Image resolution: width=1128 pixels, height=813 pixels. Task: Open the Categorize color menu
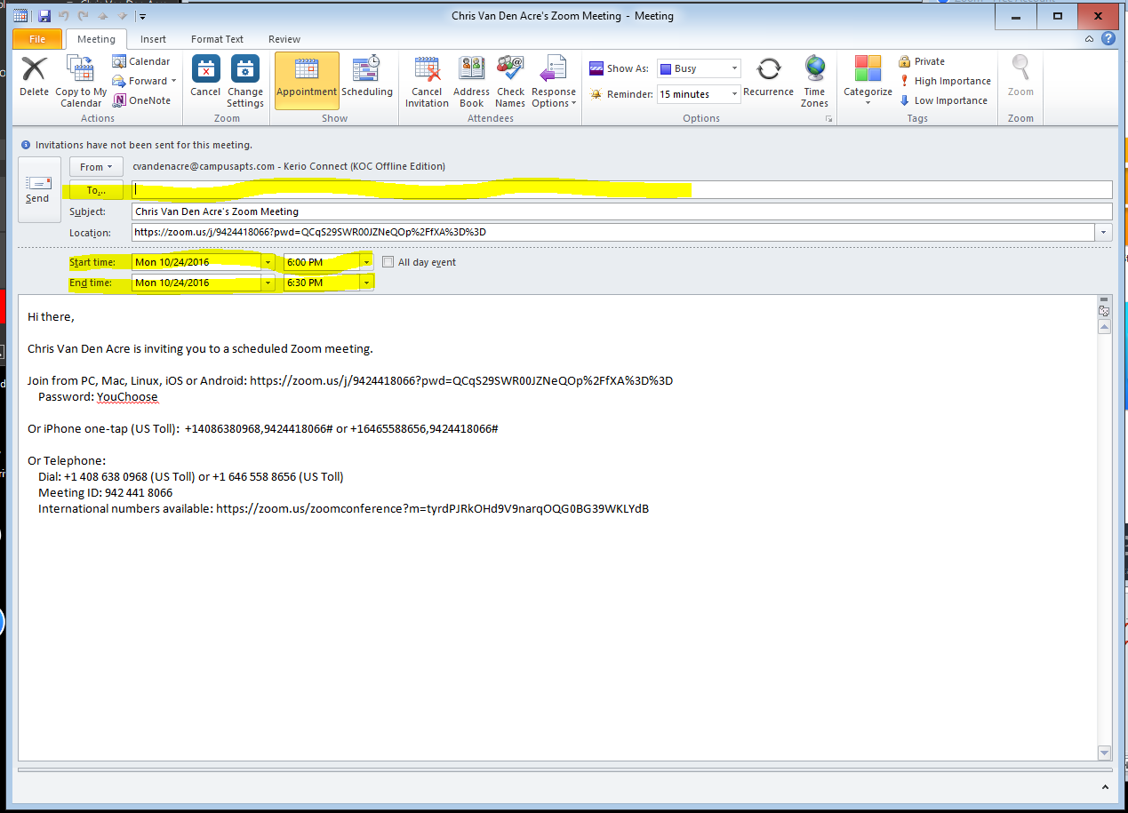pyautogui.click(x=868, y=80)
